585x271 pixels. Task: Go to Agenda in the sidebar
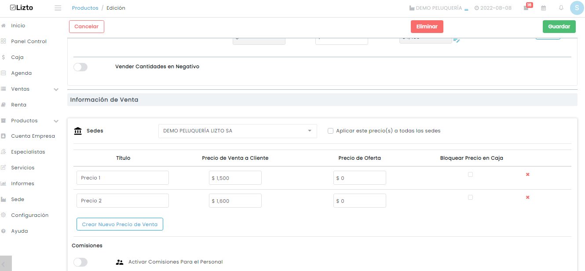(x=22, y=73)
